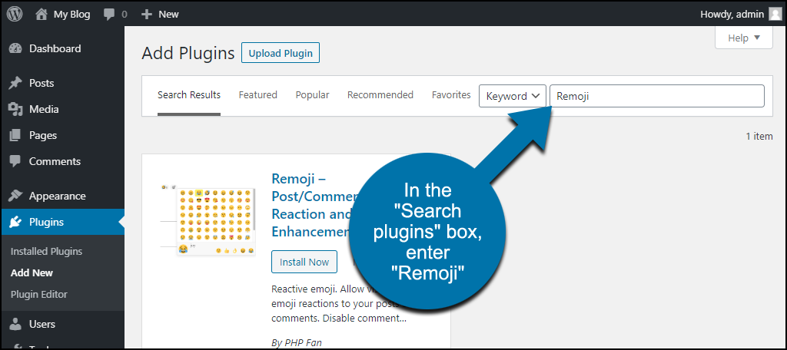Open the My Blog home icon
The width and height of the screenshot is (787, 350).
pos(42,15)
